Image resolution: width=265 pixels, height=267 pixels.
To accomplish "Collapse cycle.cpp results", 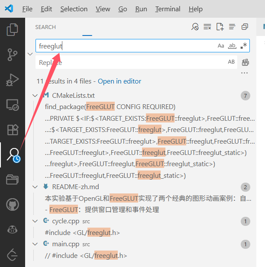I will [35, 221].
